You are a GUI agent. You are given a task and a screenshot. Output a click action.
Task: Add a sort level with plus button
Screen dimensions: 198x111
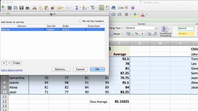coord(4,63)
